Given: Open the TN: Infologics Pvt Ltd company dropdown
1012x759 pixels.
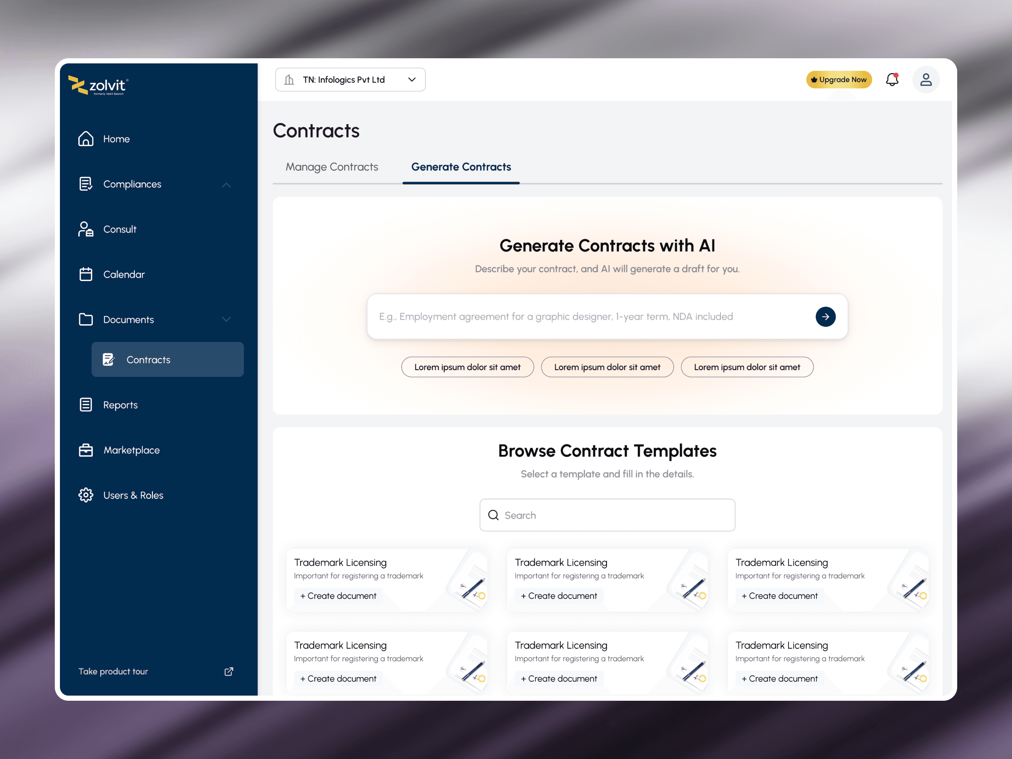Looking at the screenshot, I should [x=350, y=80].
